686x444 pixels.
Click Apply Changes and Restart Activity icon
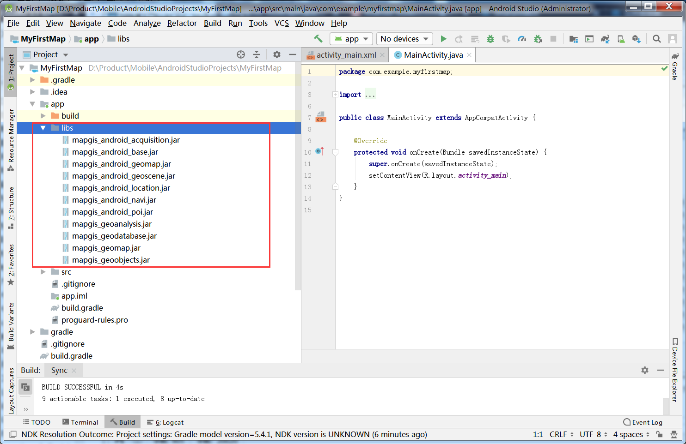[x=459, y=39]
